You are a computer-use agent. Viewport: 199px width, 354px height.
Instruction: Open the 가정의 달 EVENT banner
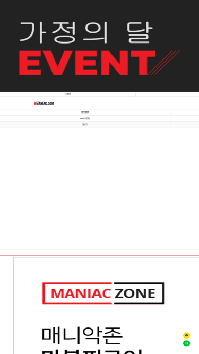coord(100,46)
